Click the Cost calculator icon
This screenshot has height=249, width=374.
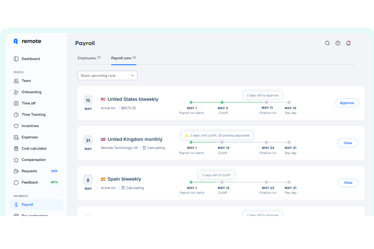click(16, 149)
